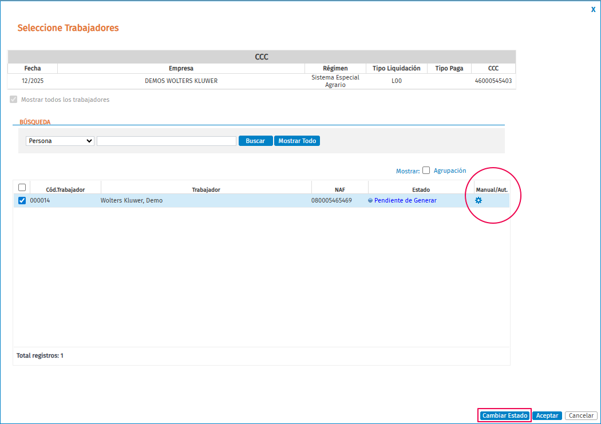
Task: Click the status dot beside Pendiente de Generar
Action: click(x=370, y=200)
